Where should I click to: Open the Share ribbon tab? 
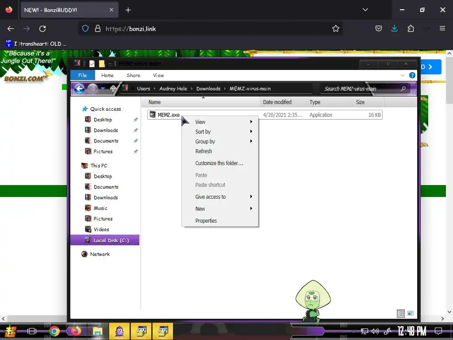click(x=134, y=75)
